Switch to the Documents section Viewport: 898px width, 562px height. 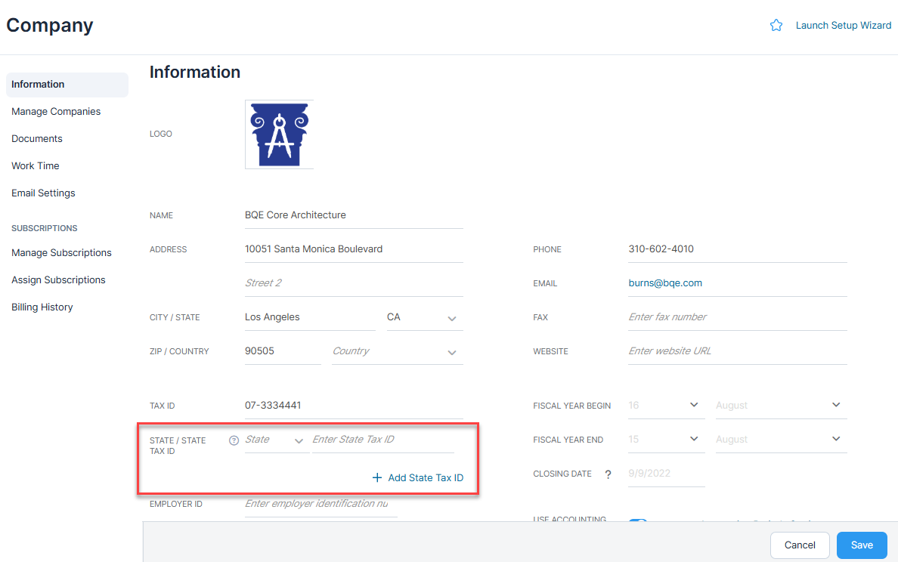pos(36,138)
